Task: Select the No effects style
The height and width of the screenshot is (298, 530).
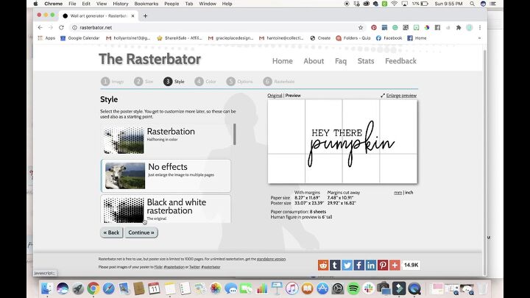Action: tap(166, 176)
